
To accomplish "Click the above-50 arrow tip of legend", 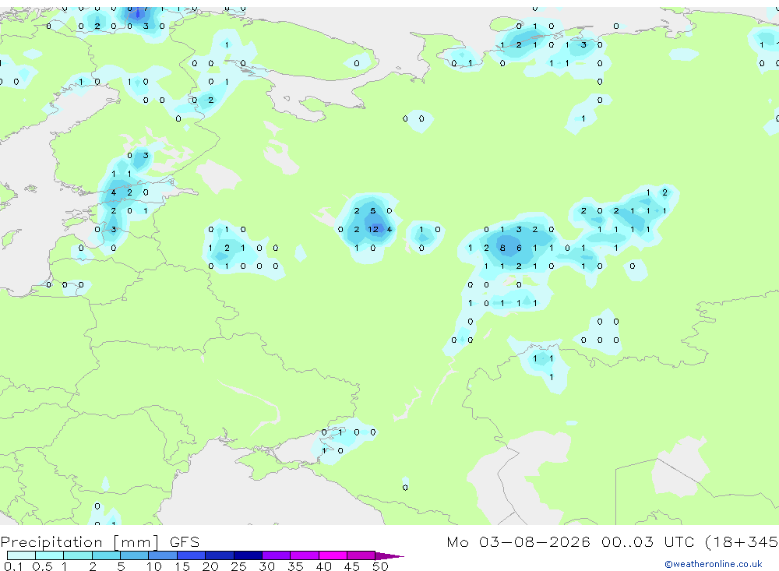I will (389, 556).
